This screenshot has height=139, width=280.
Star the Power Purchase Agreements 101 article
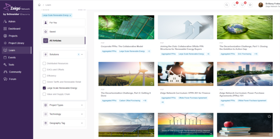[x=269, y=65]
